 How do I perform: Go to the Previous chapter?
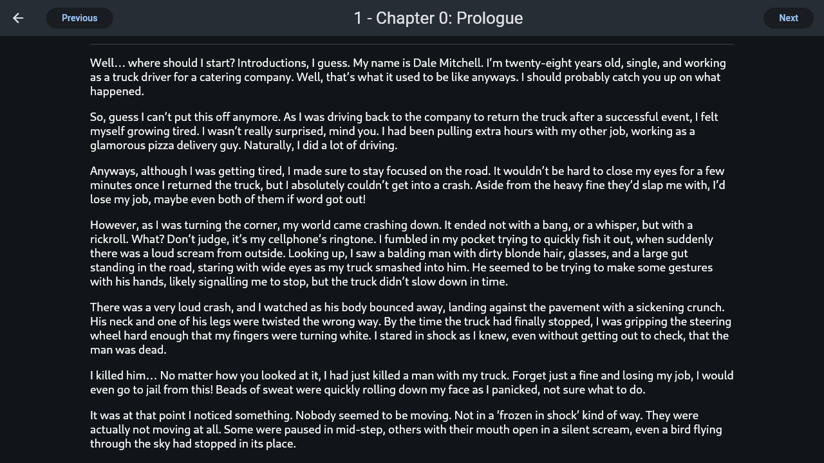point(79,18)
